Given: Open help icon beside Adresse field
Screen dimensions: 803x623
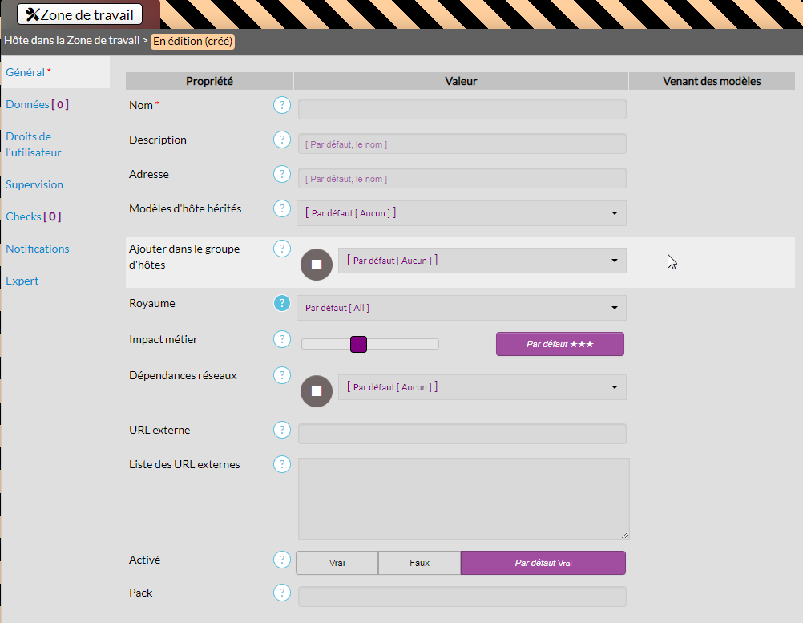Looking at the screenshot, I should [x=281, y=174].
